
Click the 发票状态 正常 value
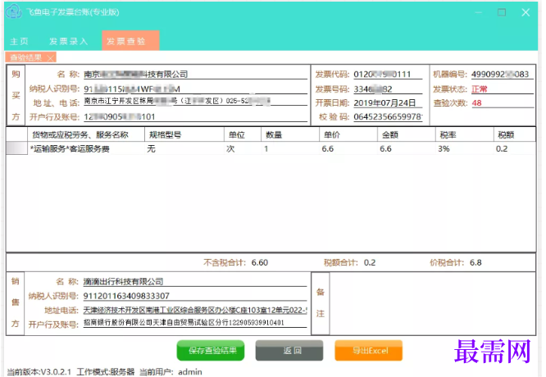[480, 89]
